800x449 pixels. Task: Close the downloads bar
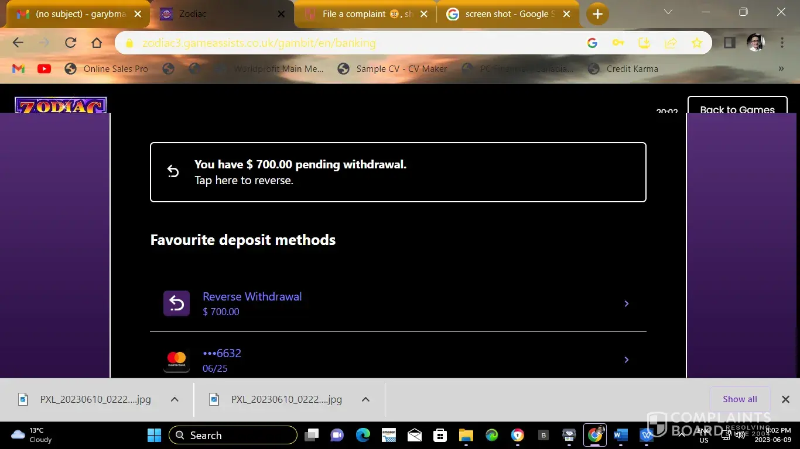pos(785,399)
